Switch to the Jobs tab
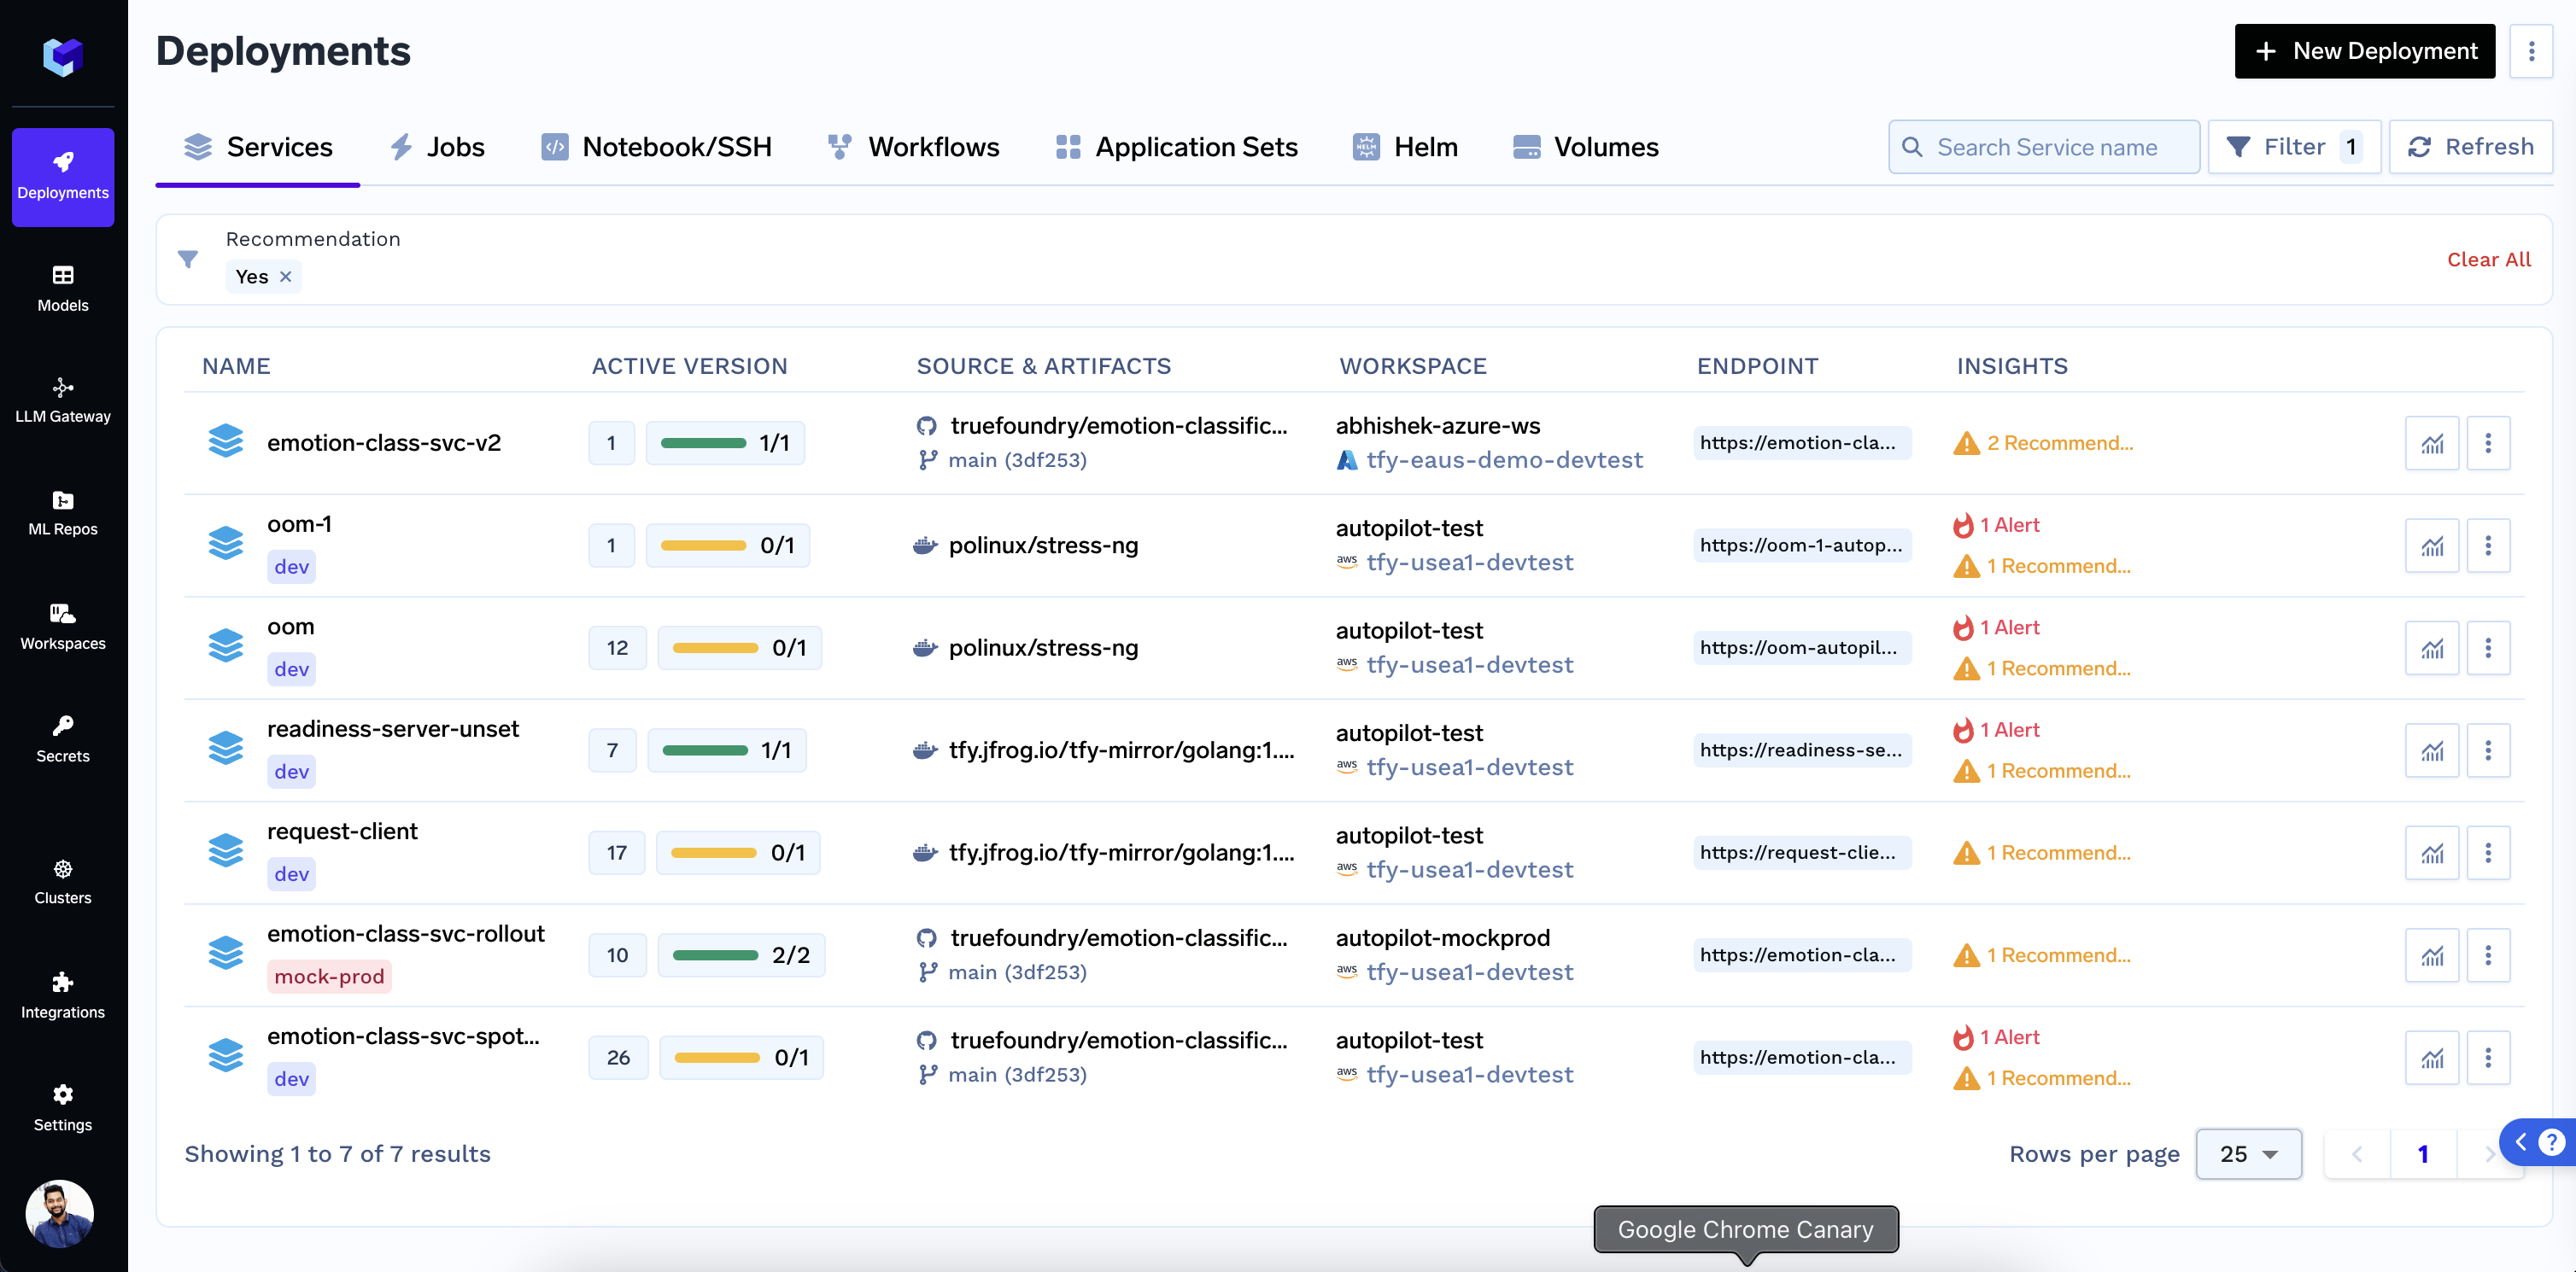The height and width of the screenshot is (1272, 2576). [436, 147]
